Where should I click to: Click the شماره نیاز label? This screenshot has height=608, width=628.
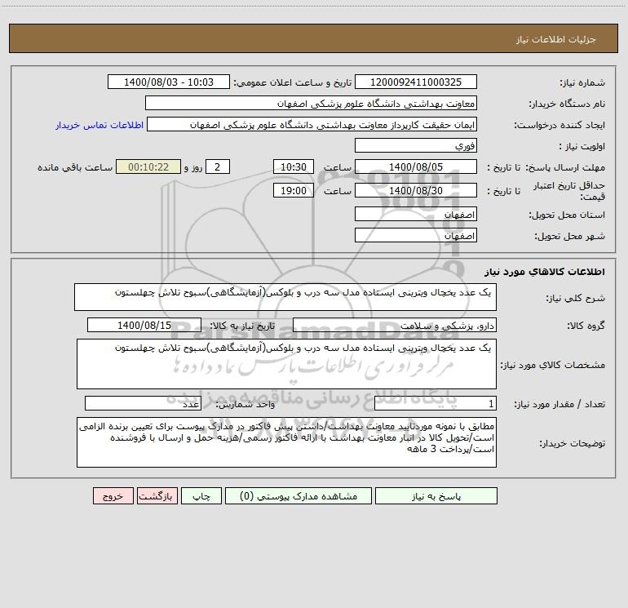[582, 83]
